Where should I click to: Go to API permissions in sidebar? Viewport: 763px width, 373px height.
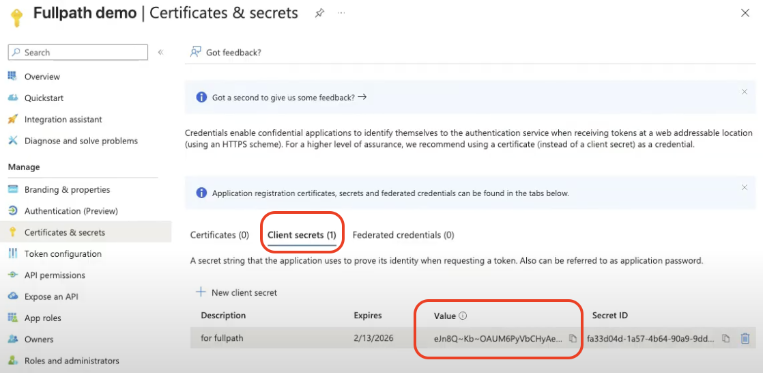pyautogui.click(x=55, y=275)
